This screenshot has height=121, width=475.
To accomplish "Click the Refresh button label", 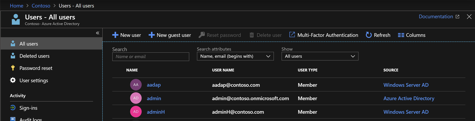I will coord(382,35).
